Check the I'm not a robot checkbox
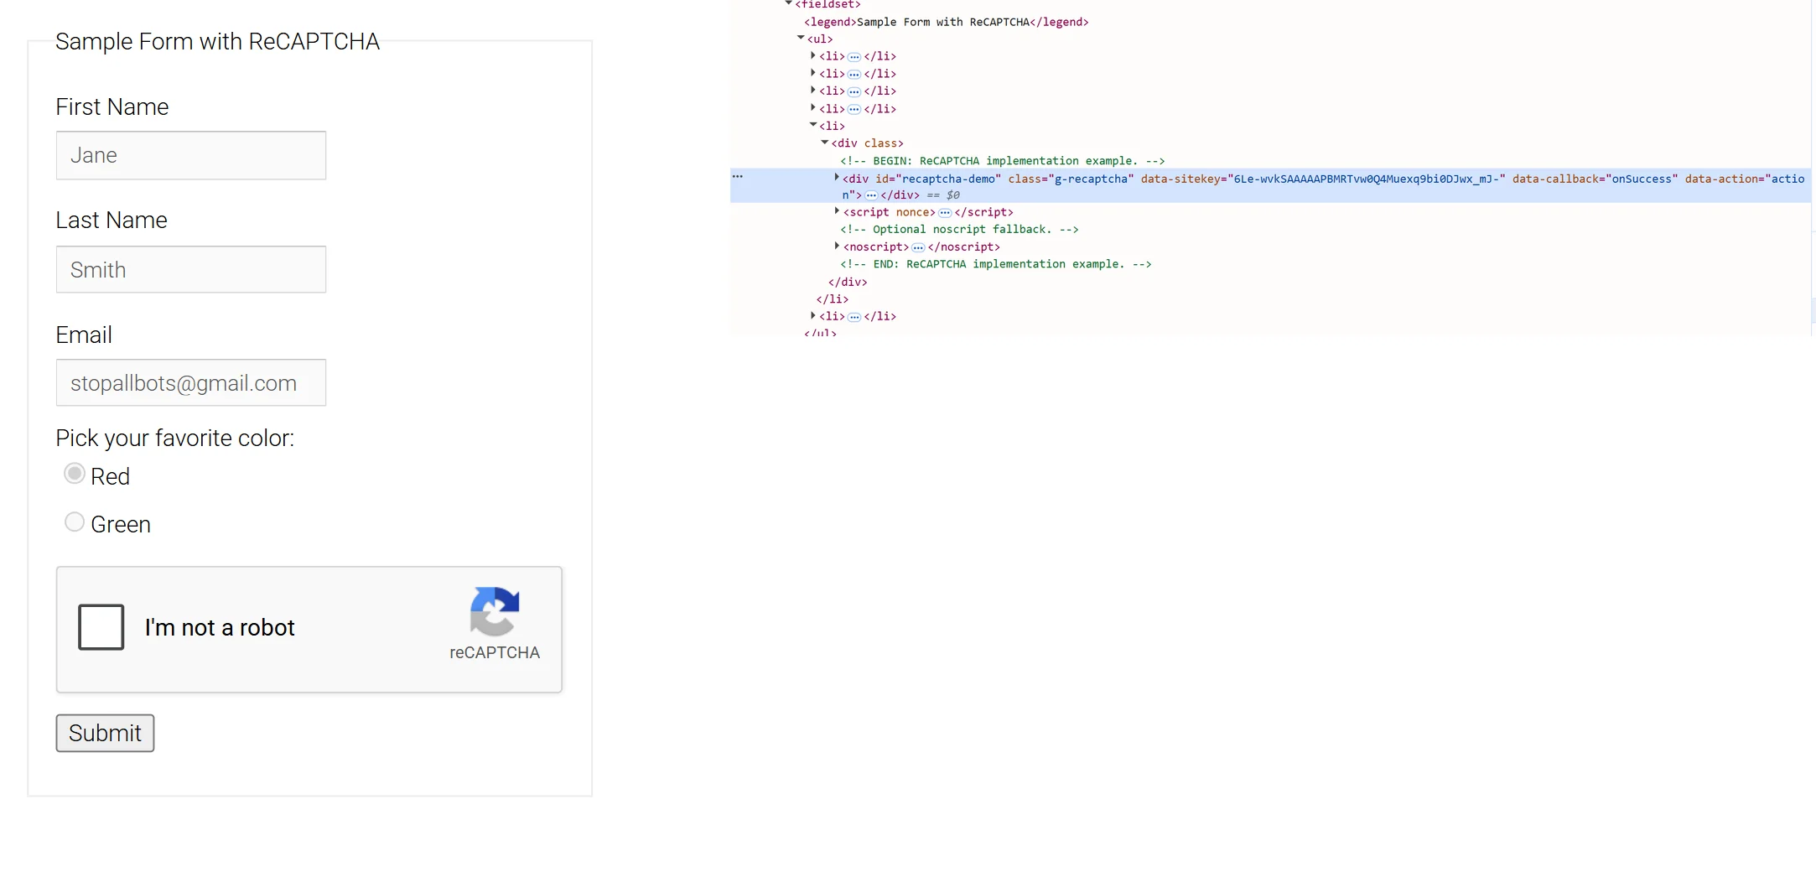The width and height of the screenshot is (1816, 872). (x=101, y=627)
